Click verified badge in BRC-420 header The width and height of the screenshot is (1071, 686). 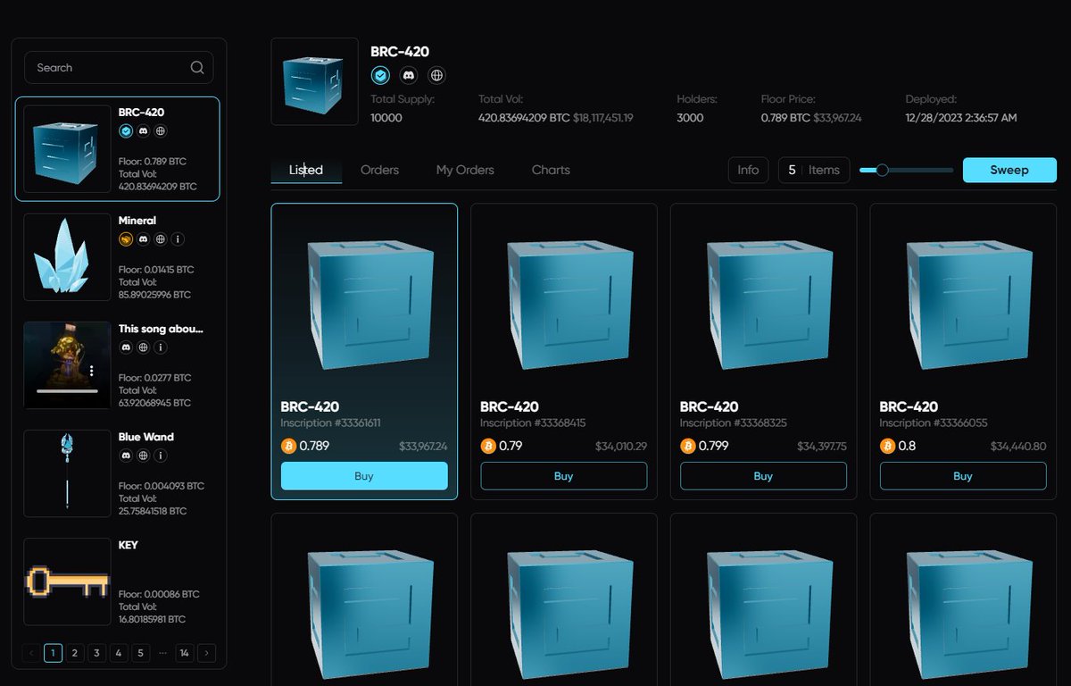tap(380, 76)
